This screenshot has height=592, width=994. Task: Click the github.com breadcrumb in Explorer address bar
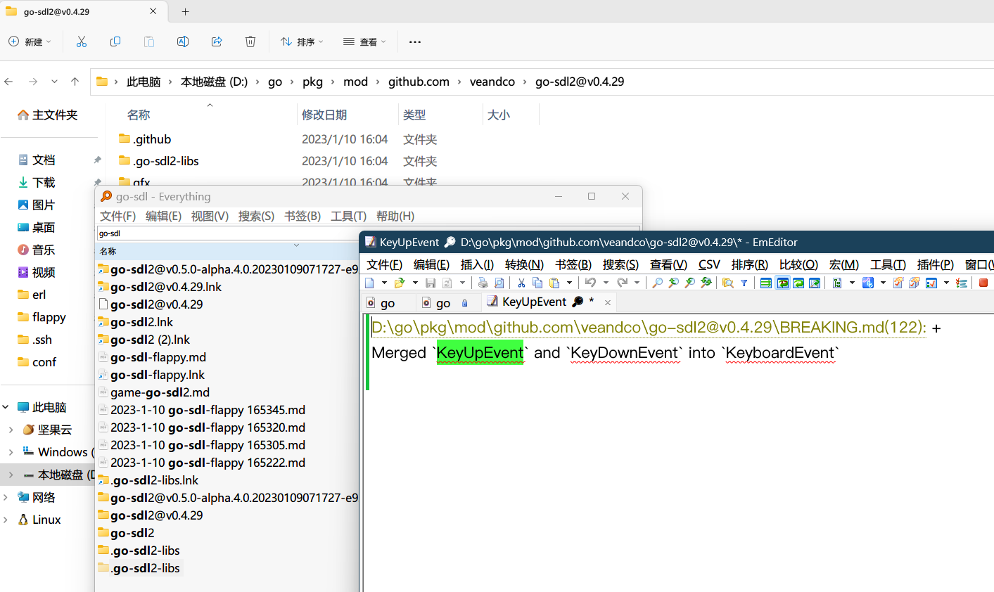pyautogui.click(x=419, y=82)
